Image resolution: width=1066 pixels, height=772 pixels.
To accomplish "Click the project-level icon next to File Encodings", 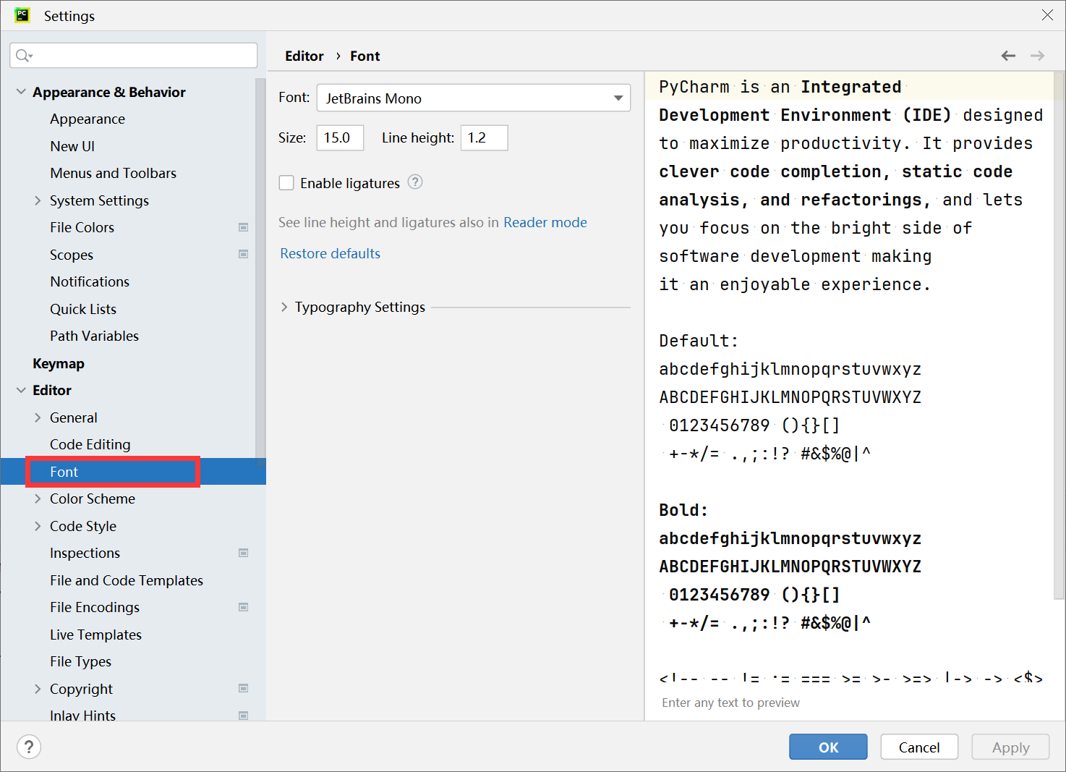I will click(x=244, y=607).
